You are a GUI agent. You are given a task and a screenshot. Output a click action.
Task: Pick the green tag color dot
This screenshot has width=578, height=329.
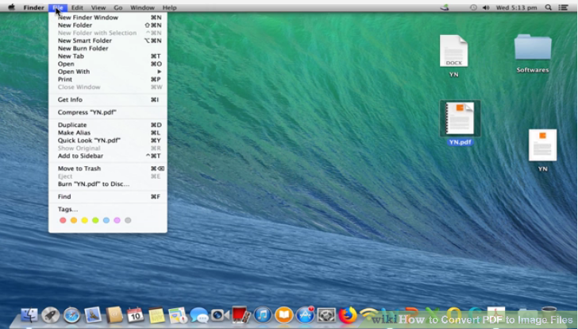pyautogui.click(x=95, y=220)
